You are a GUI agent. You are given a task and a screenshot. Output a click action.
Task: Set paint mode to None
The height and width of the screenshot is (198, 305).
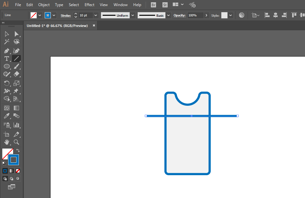tap(18, 171)
